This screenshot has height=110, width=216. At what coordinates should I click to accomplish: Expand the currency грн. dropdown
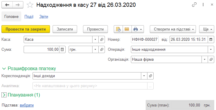click(95, 49)
